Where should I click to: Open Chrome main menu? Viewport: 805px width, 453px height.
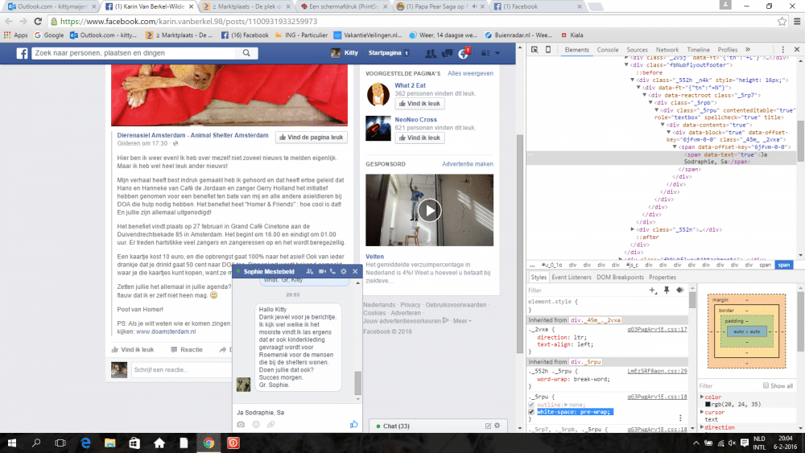[x=797, y=22]
